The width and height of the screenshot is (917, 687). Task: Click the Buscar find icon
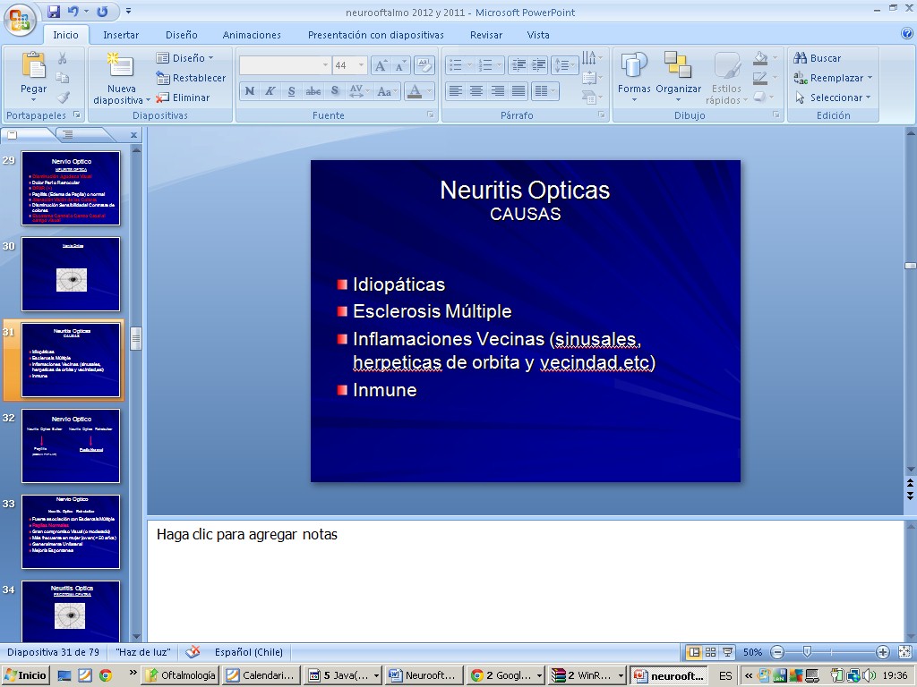(801, 58)
